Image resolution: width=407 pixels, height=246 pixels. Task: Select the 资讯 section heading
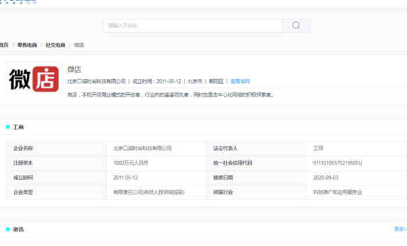[x=18, y=229]
